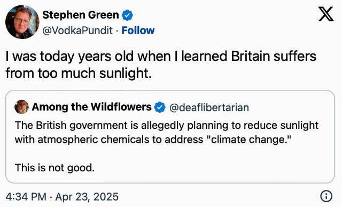
Task: Click the X logo icon
Action: tap(326, 14)
